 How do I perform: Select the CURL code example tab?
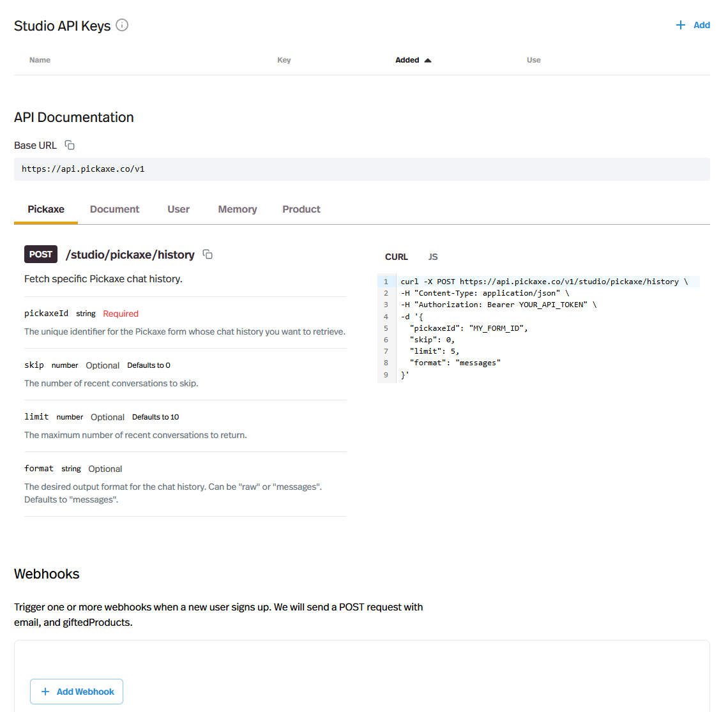(396, 257)
